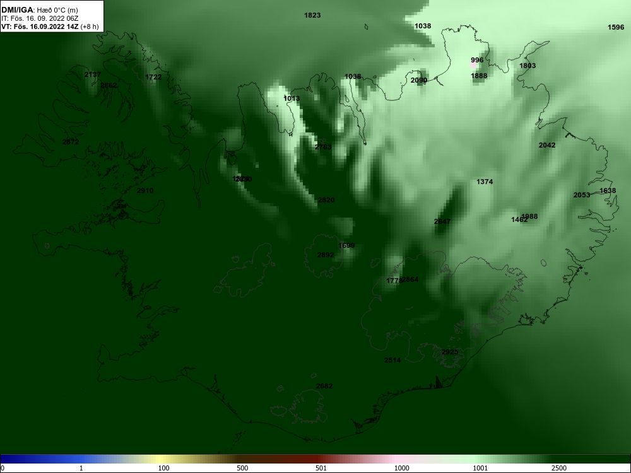The height and width of the screenshot is (473, 631).
Task: Click the map value 1823
Action: (312, 15)
